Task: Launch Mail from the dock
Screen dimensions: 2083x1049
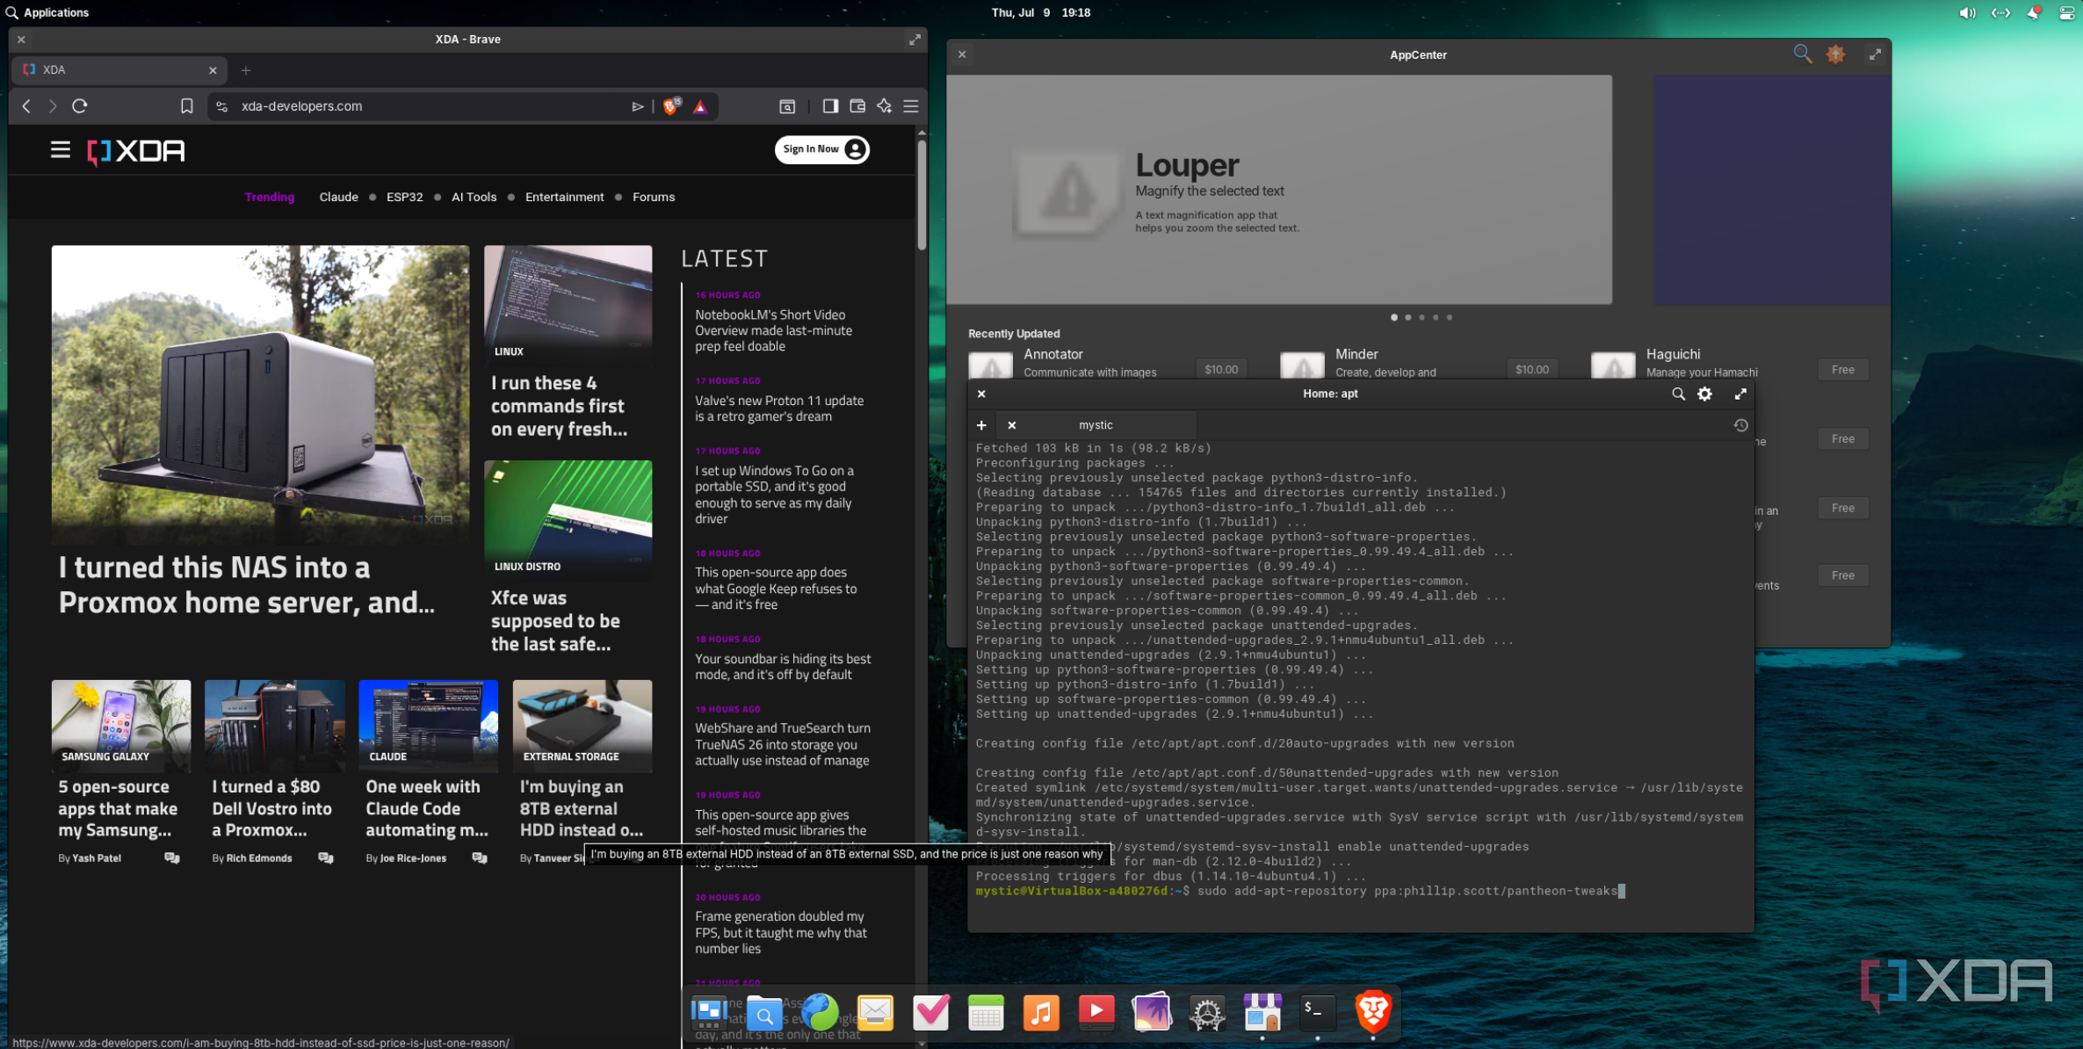Action: coord(875,1013)
